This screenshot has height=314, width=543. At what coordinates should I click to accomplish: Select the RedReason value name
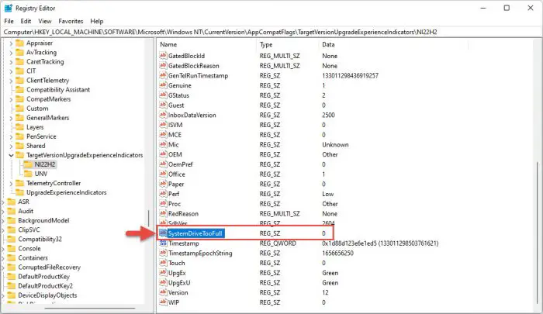[183, 214]
